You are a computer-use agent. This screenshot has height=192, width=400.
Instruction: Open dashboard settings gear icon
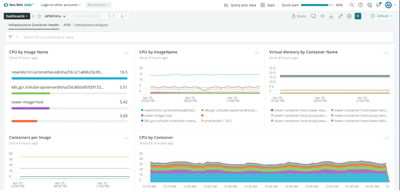tap(349, 16)
